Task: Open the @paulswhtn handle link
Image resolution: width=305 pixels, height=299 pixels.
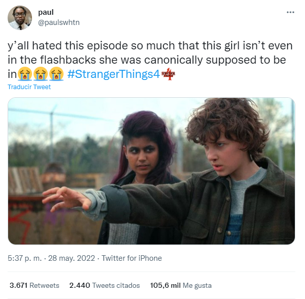Action: click(59, 22)
